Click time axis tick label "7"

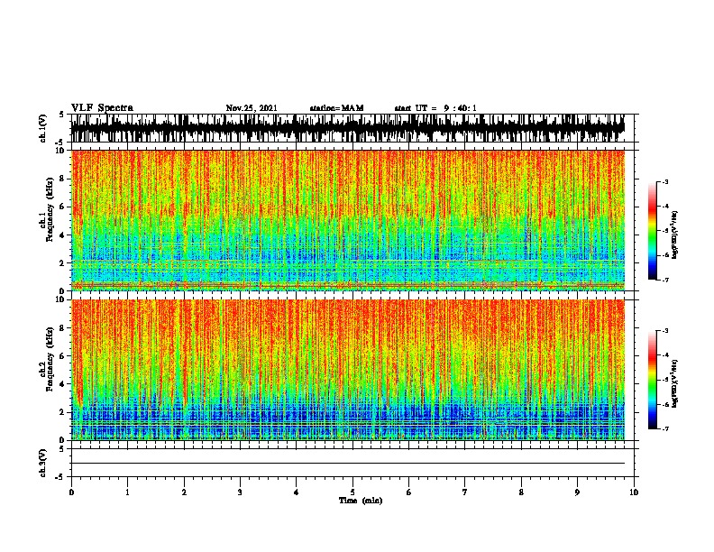(x=465, y=492)
